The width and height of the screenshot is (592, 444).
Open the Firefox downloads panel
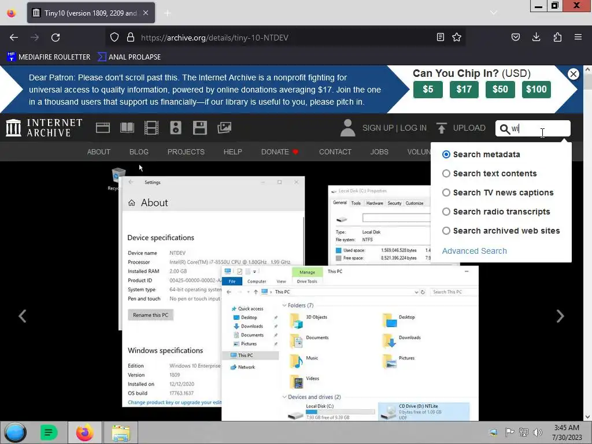(536, 37)
